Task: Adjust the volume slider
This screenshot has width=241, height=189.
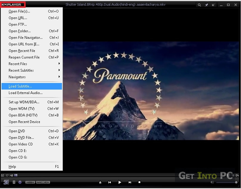Action: [227, 182]
